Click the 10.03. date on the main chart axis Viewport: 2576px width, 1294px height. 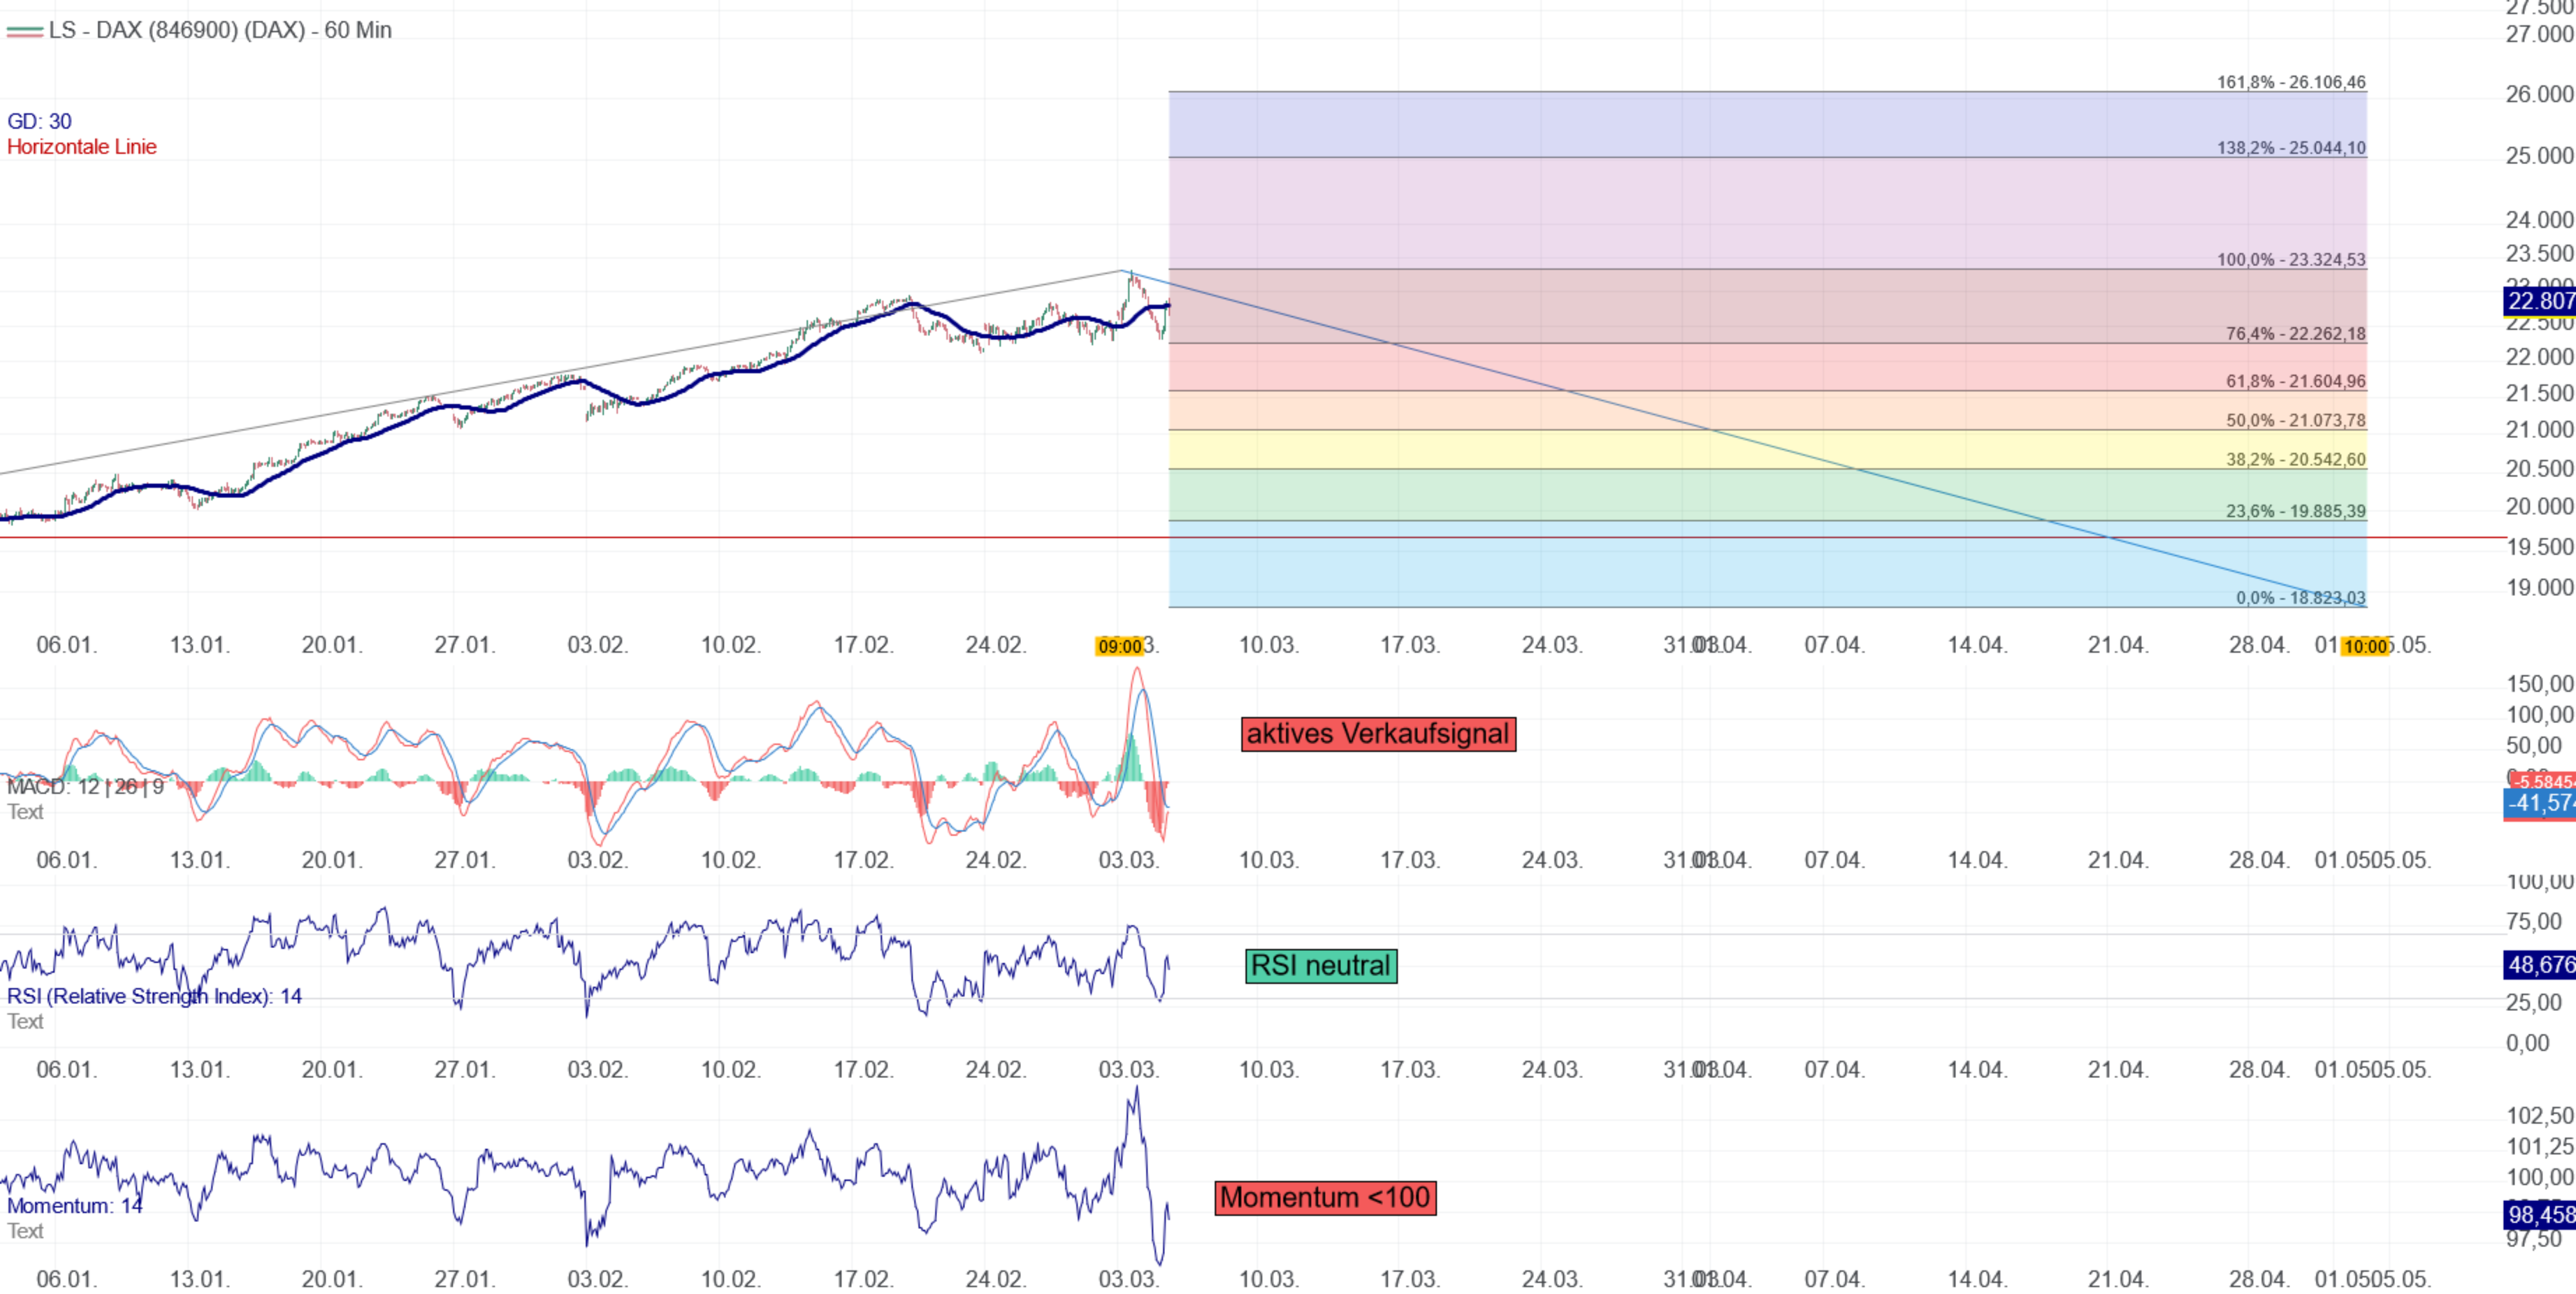click(x=1269, y=645)
